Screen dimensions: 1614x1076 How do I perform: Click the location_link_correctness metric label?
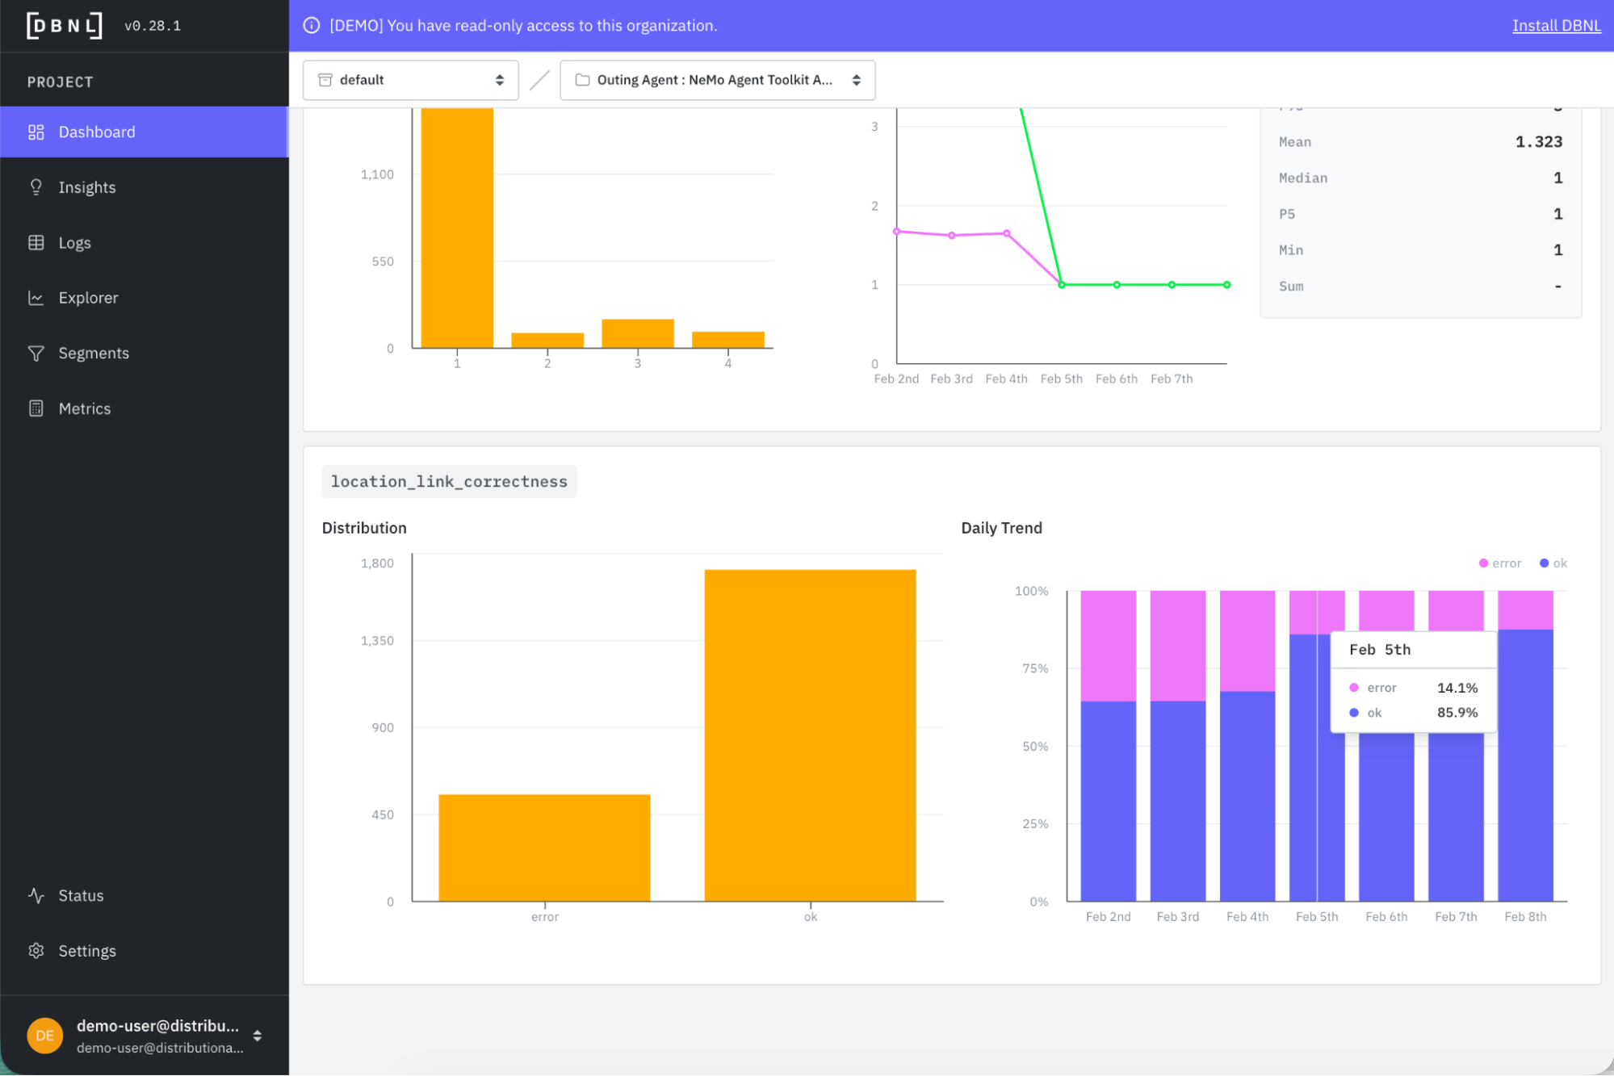[449, 481]
